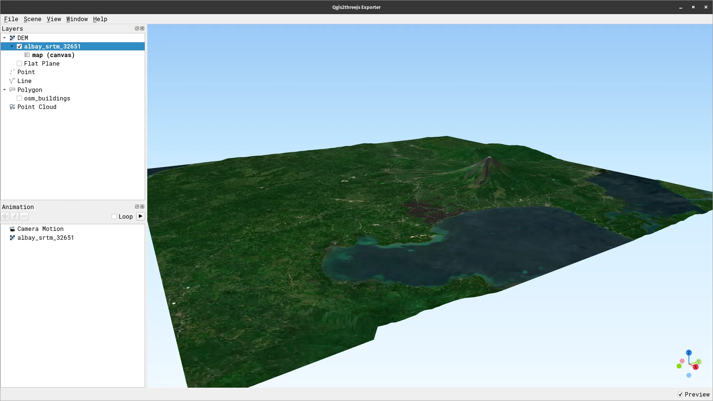The image size is (713, 401).
Task: Select the osm_buildings layer
Action: [47, 98]
